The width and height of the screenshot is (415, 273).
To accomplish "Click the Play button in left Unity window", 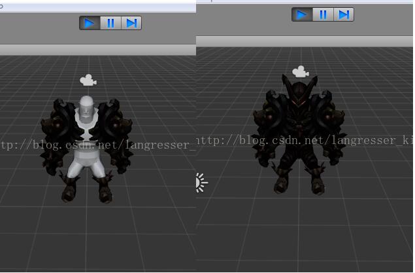I will click(x=90, y=23).
